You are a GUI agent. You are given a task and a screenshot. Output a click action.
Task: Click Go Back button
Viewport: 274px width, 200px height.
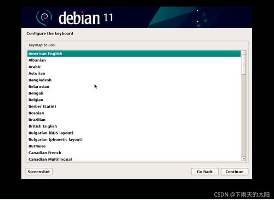coord(204,172)
